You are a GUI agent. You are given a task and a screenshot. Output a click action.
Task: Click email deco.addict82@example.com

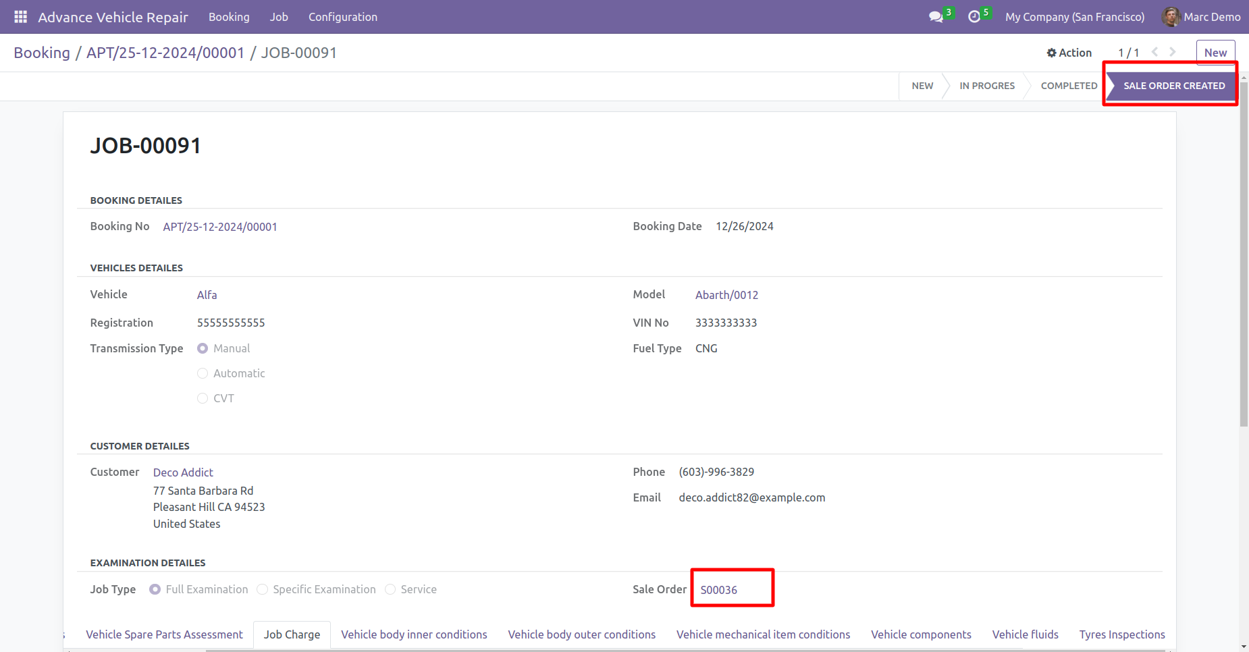point(752,497)
